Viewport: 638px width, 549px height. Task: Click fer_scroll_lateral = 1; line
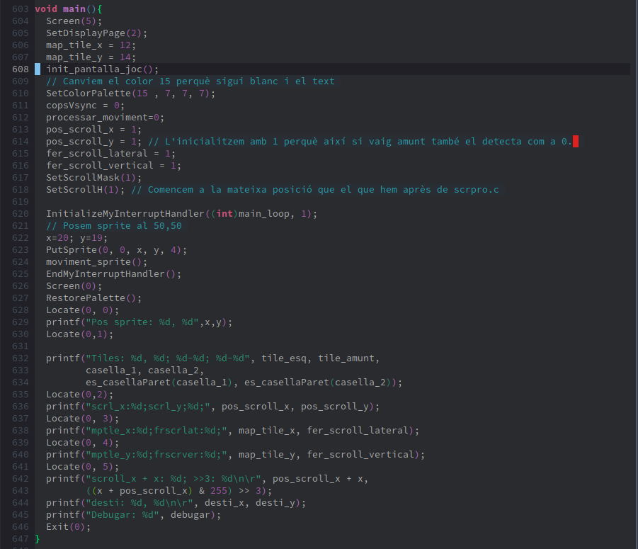point(110,154)
